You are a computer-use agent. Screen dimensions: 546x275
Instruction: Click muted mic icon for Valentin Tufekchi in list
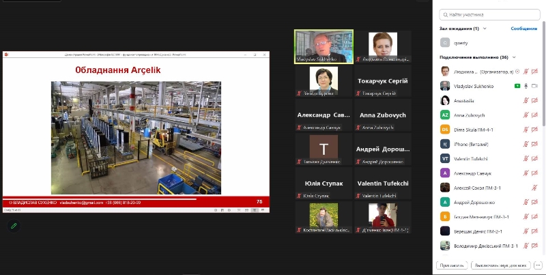pyautogui.click(x=526, y=158)
